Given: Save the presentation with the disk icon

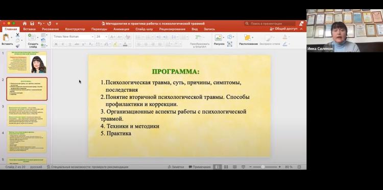Looking at the screenshot, I should (x=32, y=23).
